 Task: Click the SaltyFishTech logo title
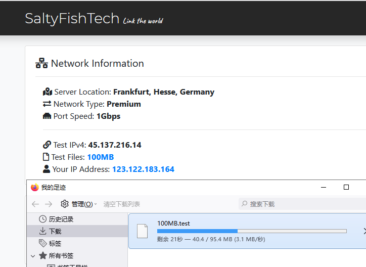coord(72,18)
